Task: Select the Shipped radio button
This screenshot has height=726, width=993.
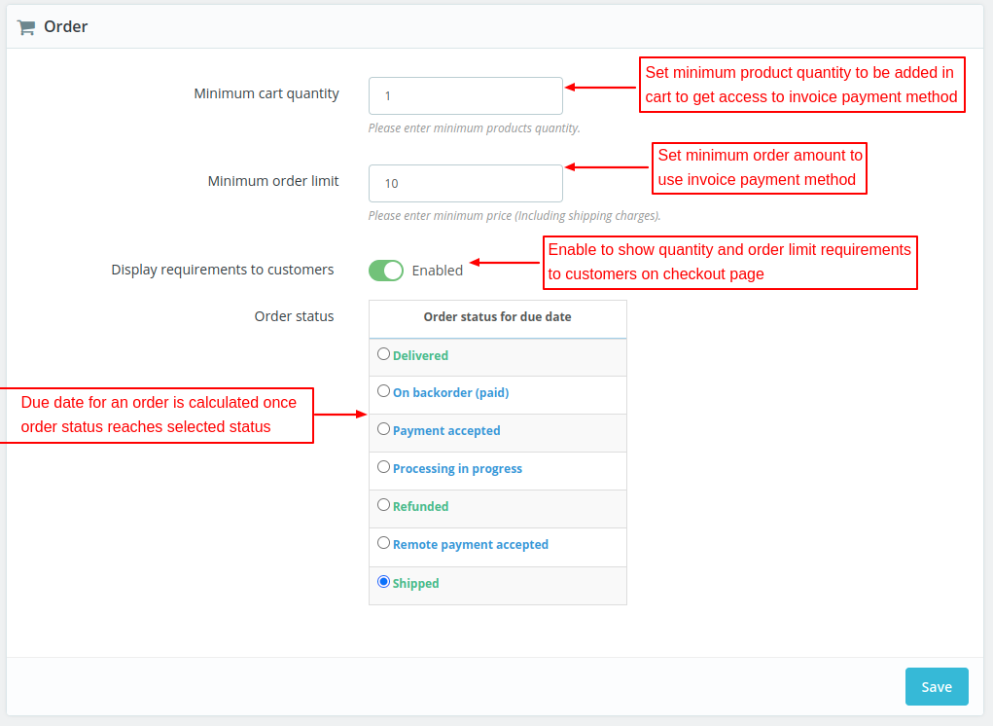Action: click(383, 582)
